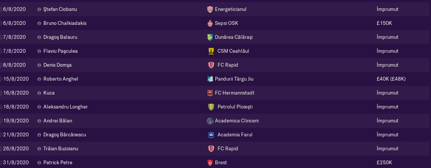Open info icon for Dragoş Balauru

tap(39, 37)
